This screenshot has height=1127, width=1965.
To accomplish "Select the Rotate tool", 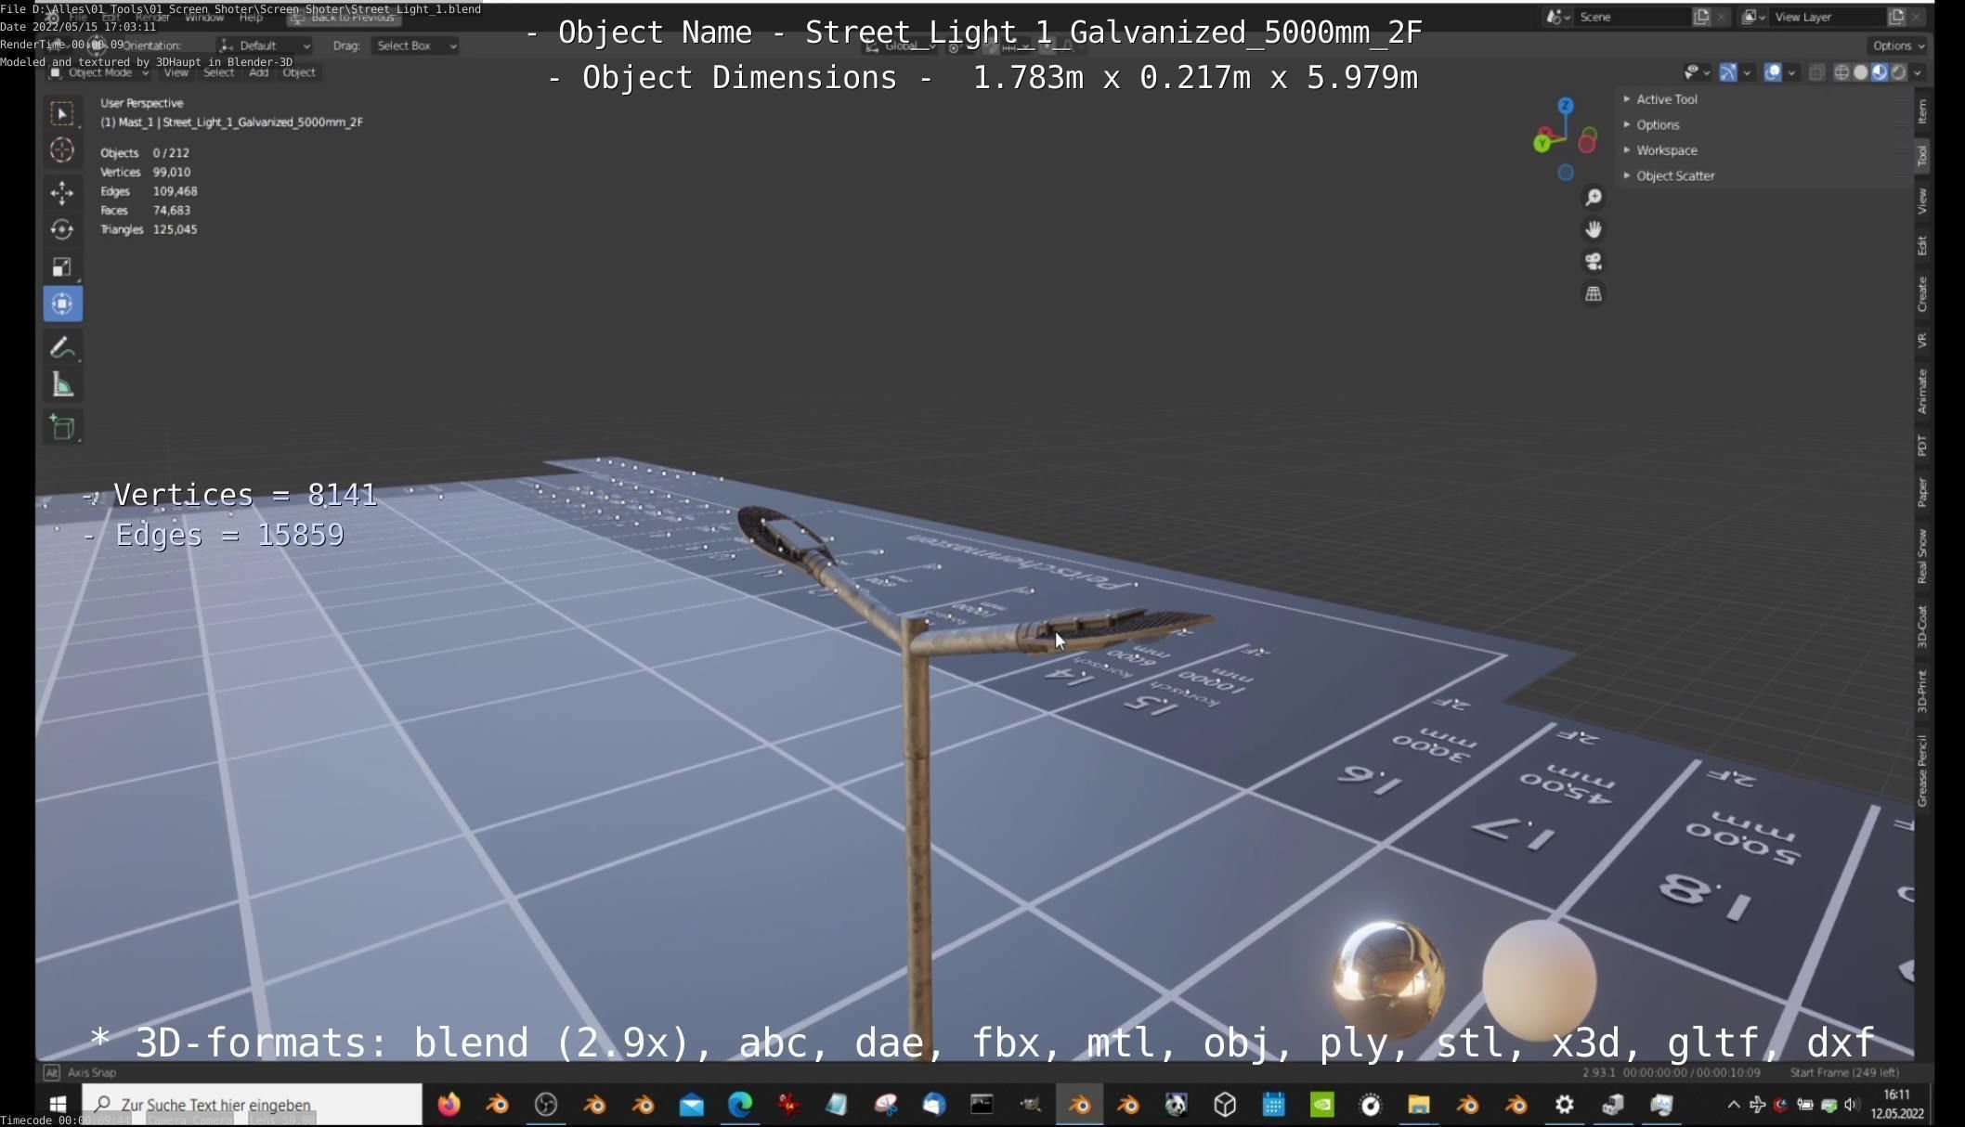I will [x=62, y=229].
